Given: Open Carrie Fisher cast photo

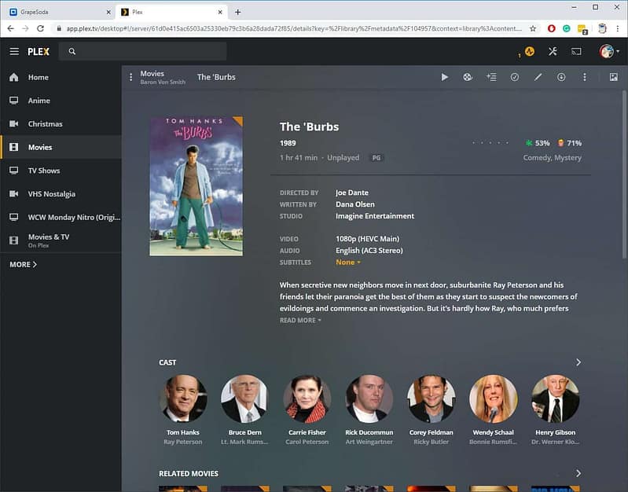Looking at the screenshot, I should [x=307, y=398].
